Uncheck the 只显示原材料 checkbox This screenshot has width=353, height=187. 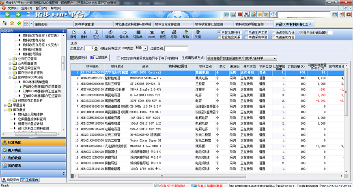pos(219,32)
